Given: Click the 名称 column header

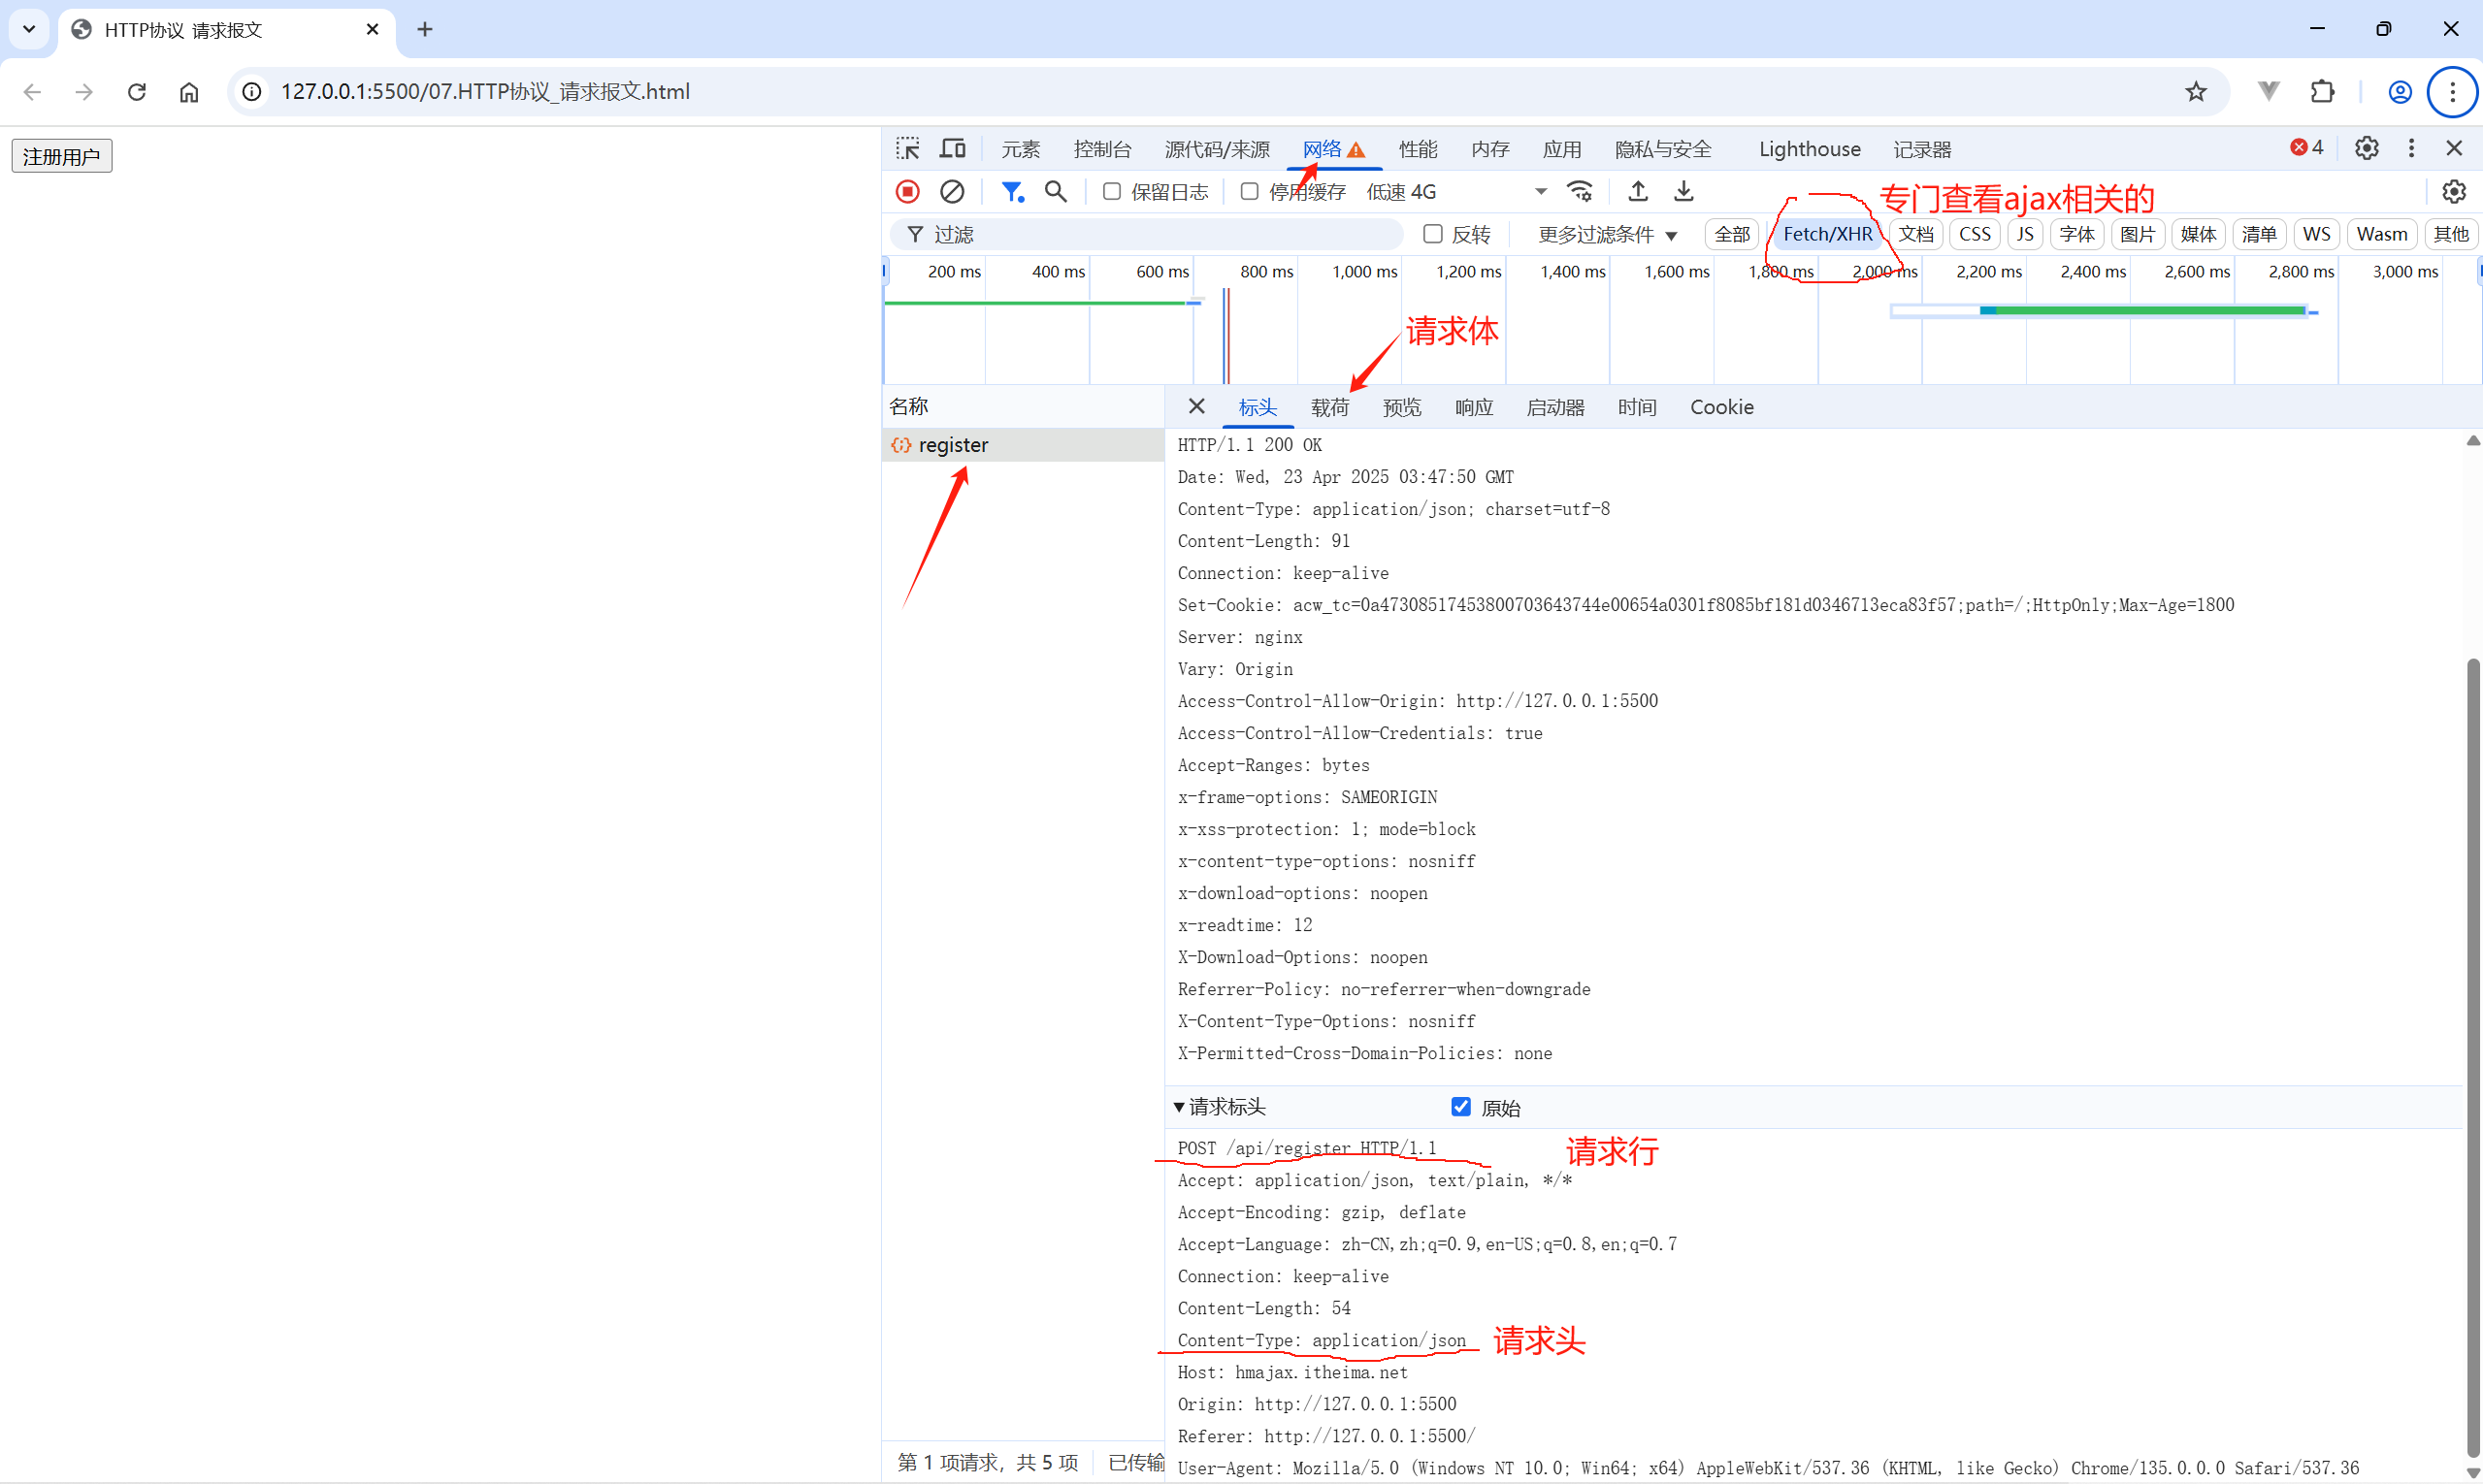Looking at the screenshot, I should [1024, 407].
